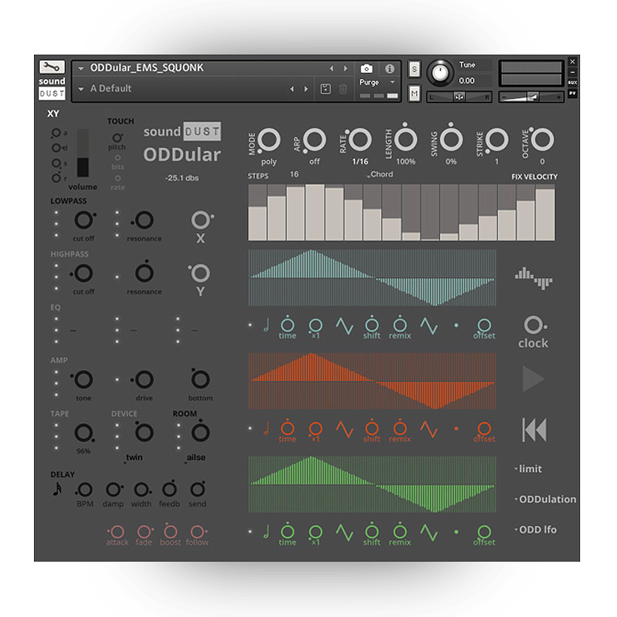Click the Y axis knob

200,273
